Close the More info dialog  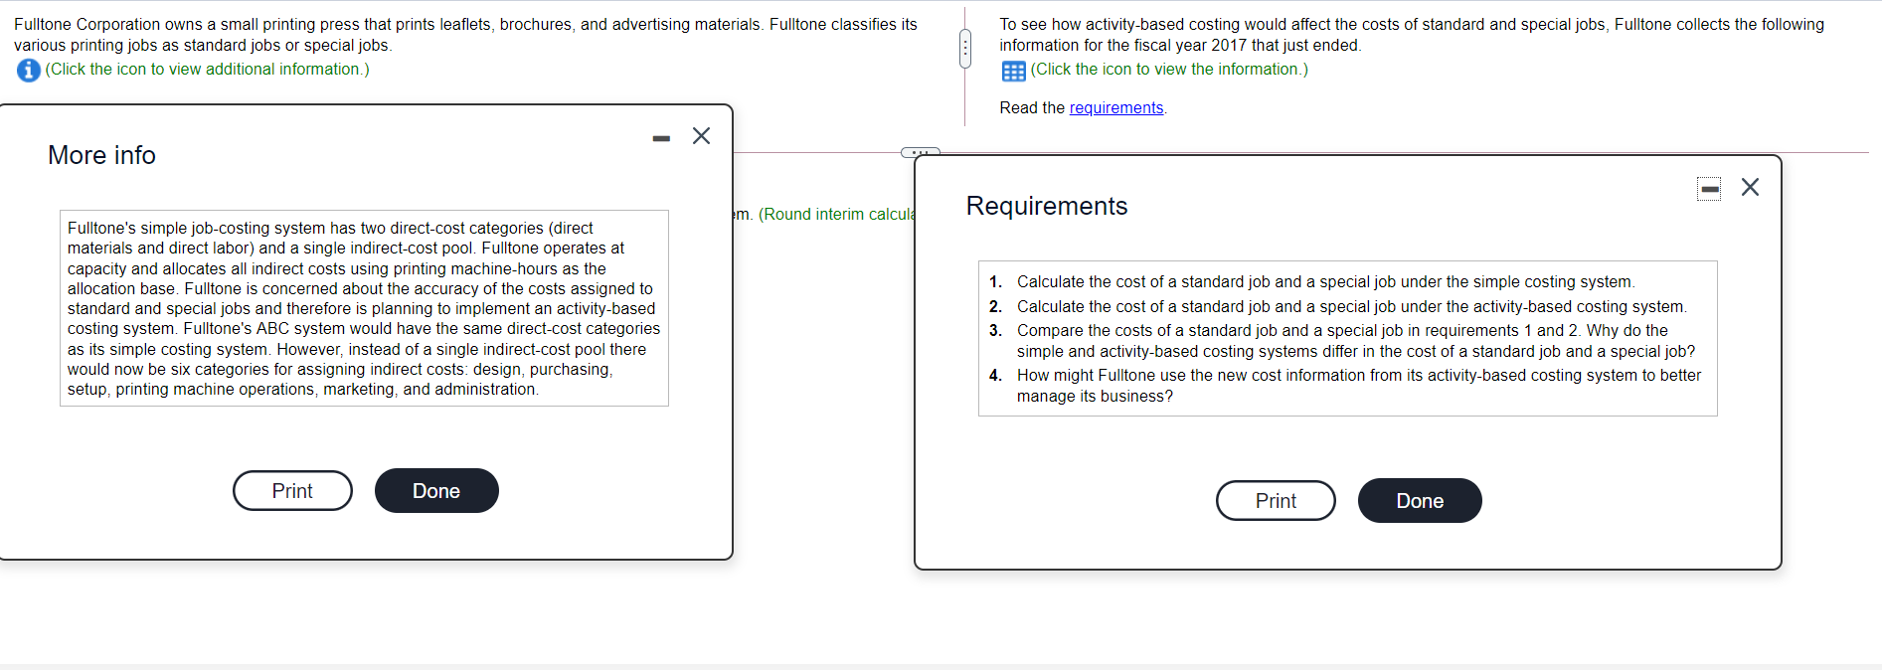tap(701, 136)
